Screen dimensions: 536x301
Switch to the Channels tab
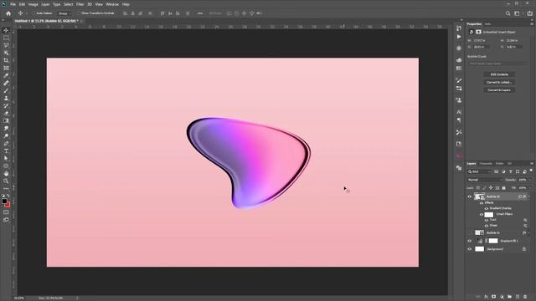(x=486, y=164)
